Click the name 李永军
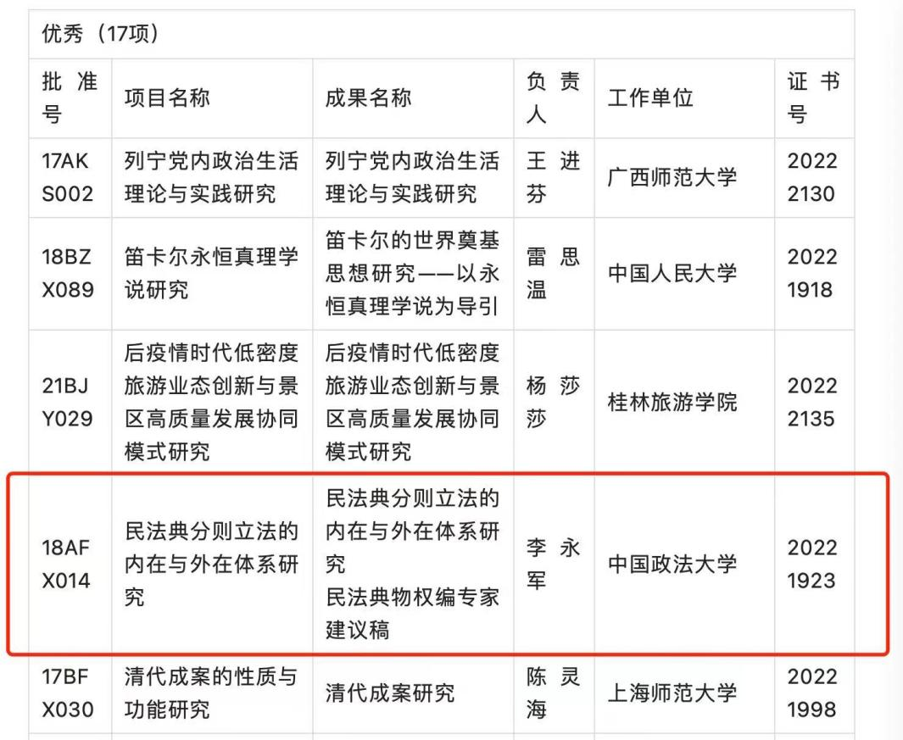This screenshot has height=740, width=903. pyautogui.click(x=553, y=564)
